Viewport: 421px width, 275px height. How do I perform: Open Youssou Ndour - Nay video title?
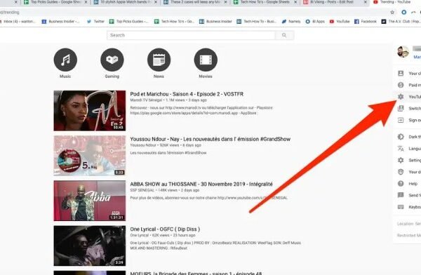click(210, 139)
